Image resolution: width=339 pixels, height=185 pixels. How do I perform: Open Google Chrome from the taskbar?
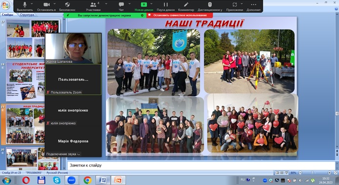[87, 180]
